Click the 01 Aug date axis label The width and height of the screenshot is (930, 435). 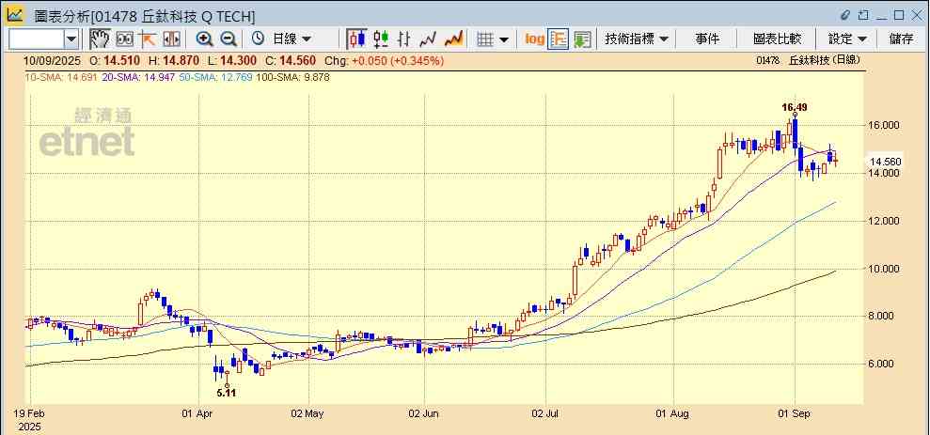(673, 413)
